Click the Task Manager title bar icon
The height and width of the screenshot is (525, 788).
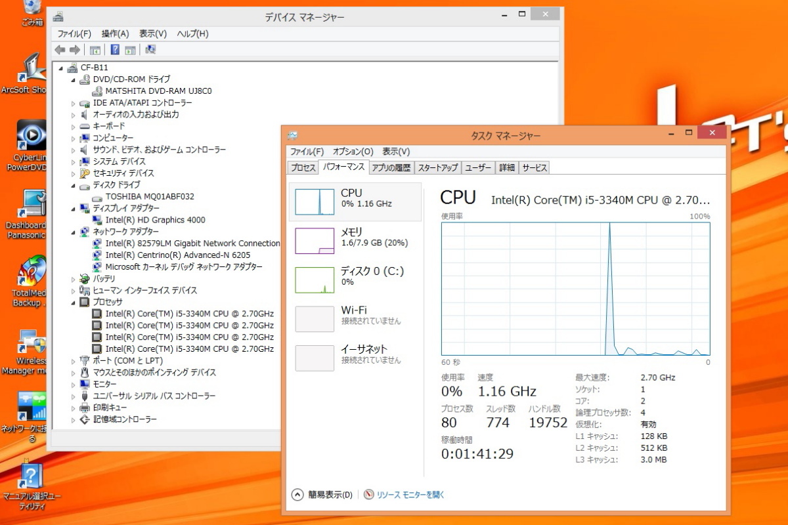[292, 135]
